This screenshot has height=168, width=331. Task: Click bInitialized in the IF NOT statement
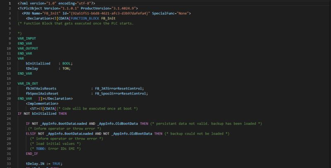coord(44,114)
